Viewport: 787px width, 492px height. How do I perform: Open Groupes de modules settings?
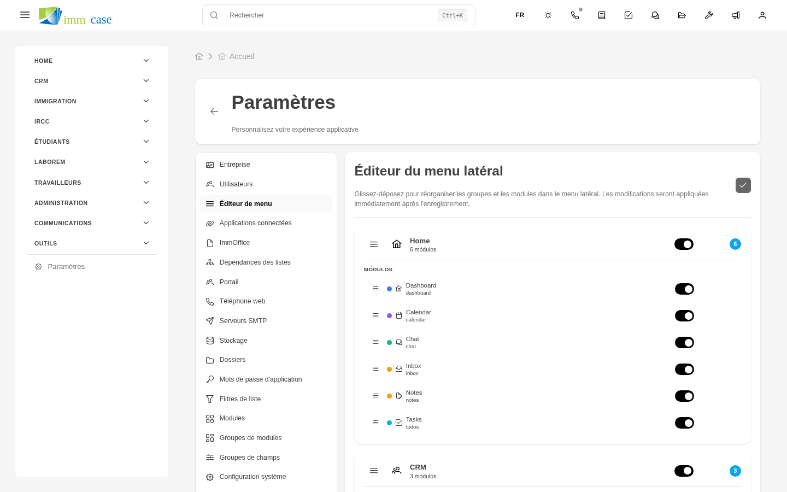tap(266, 438)
